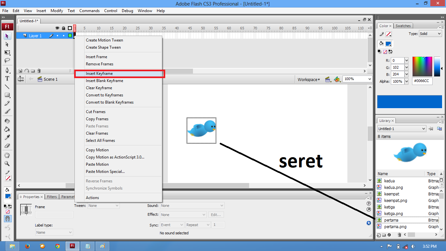Click the Scene 1 link
Viewport: 446px width, 251px height.
(x=50, y=79)
